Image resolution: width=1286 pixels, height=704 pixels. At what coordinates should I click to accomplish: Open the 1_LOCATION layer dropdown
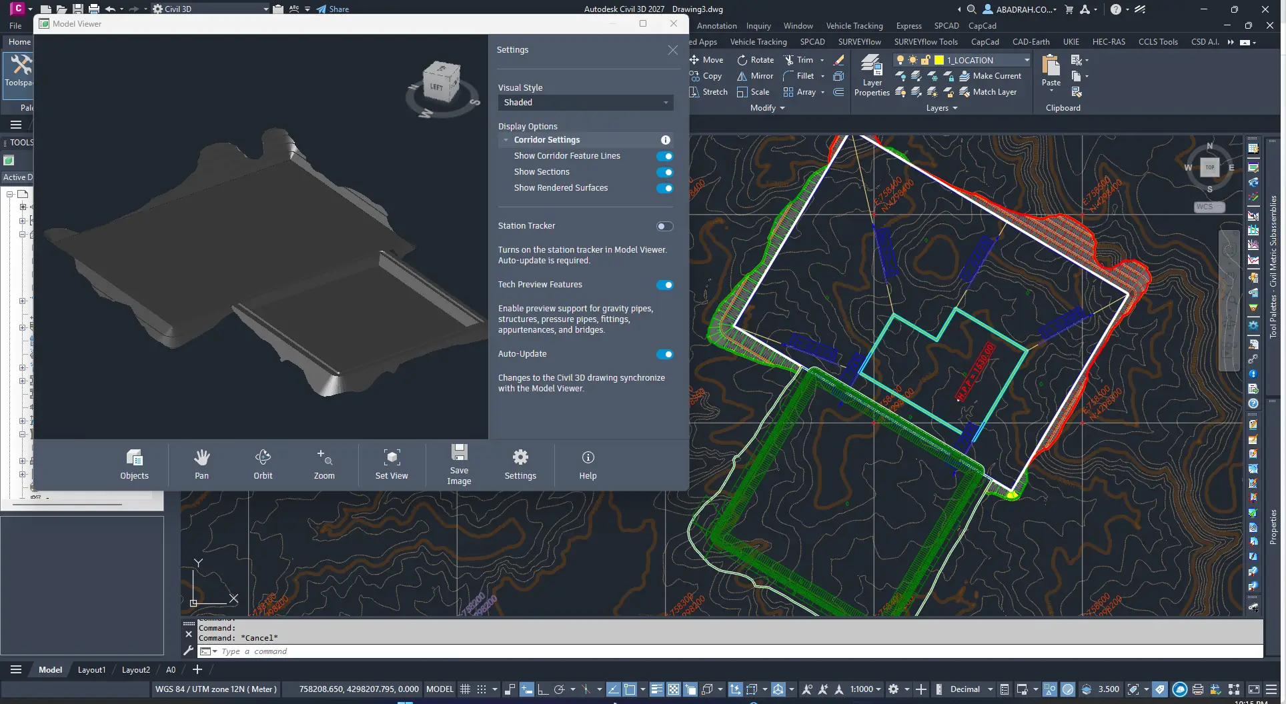point(1027,60)
